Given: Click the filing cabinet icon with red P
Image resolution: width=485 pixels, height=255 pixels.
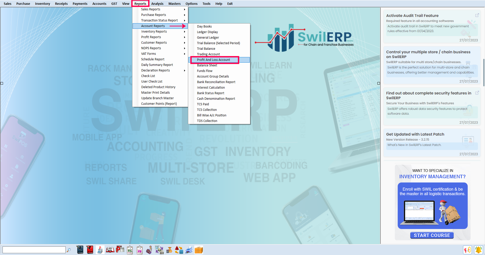Looking at the screenshot, I should click(100, 250).
